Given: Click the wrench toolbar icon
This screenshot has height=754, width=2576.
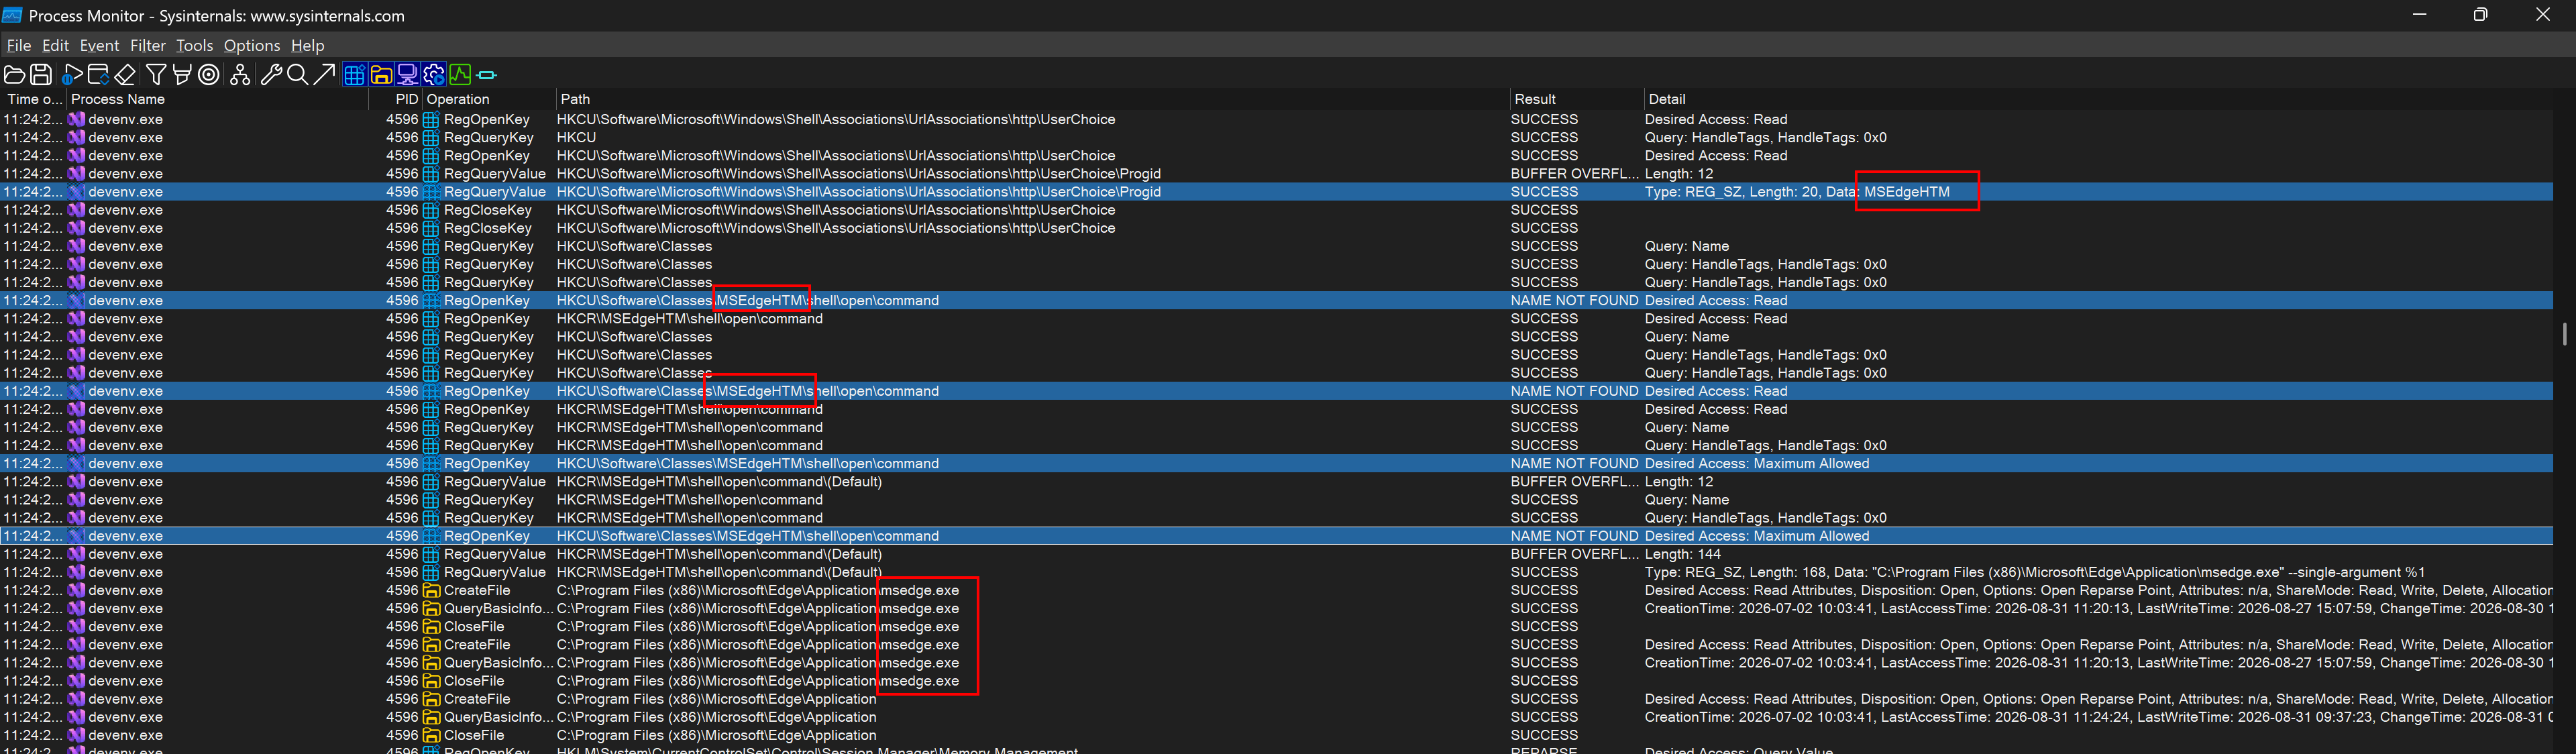Looking at the screenshot, I should (271, 75).
